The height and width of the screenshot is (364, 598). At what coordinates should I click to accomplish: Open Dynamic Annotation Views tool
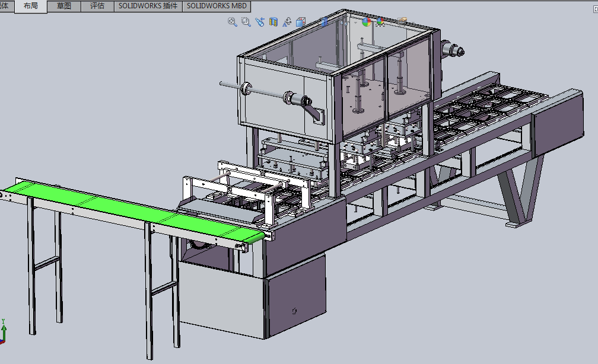pos(287,22)
